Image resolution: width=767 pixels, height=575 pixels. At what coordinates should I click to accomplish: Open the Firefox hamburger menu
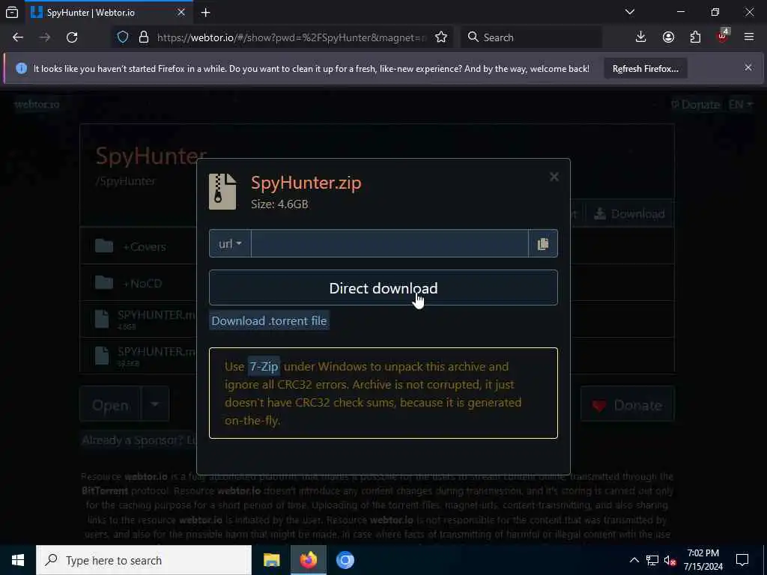[x=749, y=37]
